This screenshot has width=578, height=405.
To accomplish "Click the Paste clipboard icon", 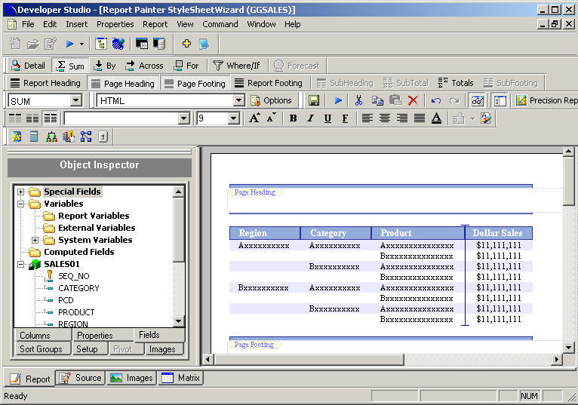I will click(395, 100).
